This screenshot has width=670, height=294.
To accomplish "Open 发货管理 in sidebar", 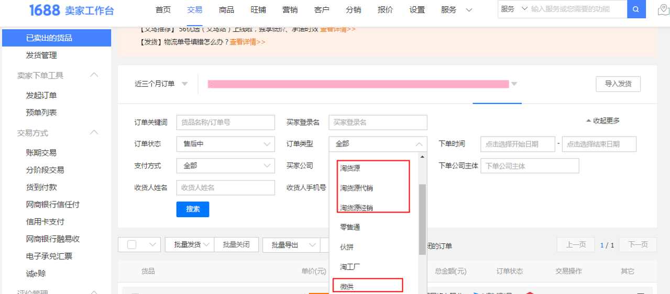I will coord(41,55).
